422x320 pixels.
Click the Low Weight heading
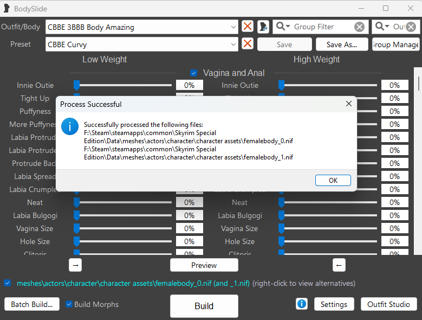point(105,59)
